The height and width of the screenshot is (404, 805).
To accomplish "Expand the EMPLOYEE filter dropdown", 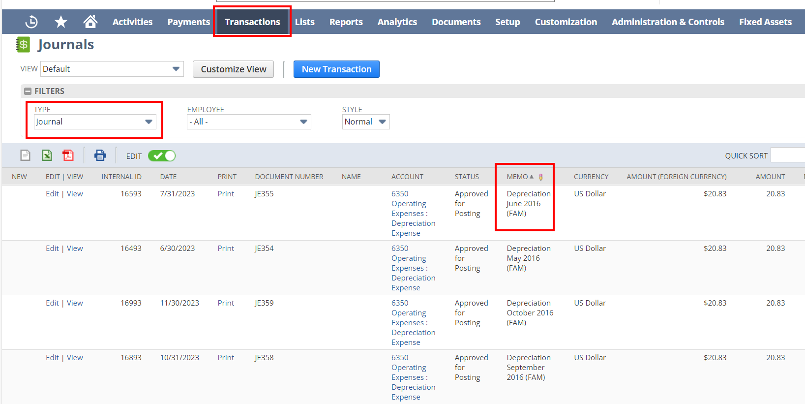I will pyautogui.click(x=249, y=122).
